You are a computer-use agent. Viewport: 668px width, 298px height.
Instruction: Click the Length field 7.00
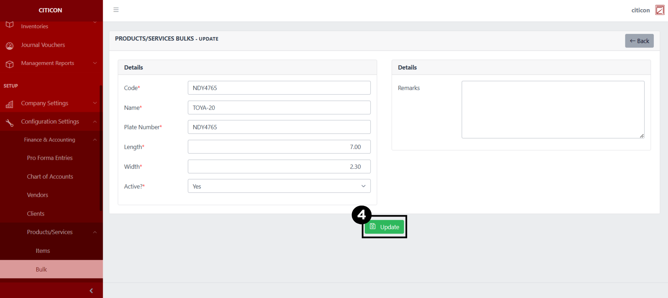click(279, 147)
